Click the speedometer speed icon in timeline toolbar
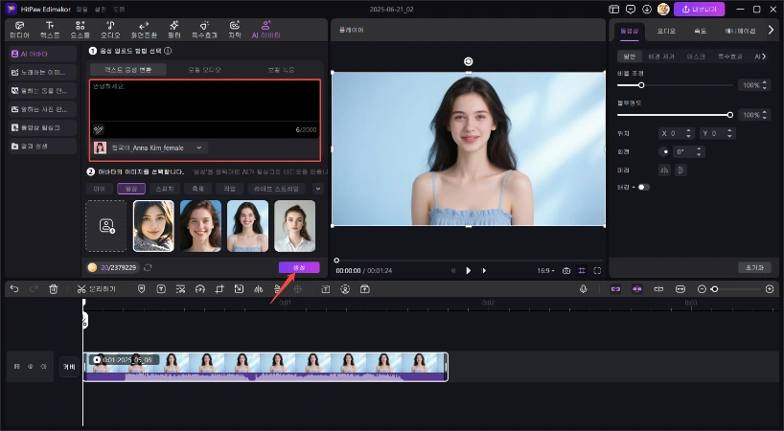 point(200,289)
